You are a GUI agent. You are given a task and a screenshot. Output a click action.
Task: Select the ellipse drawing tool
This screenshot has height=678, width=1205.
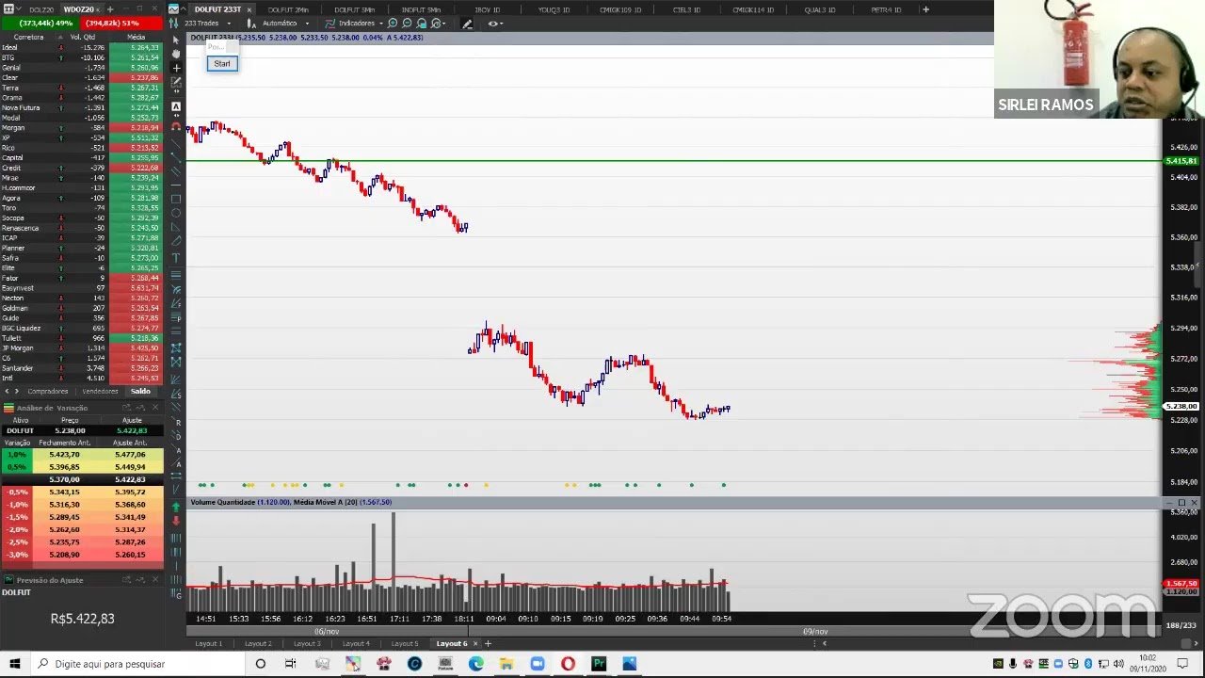click(x=176, y=213)
